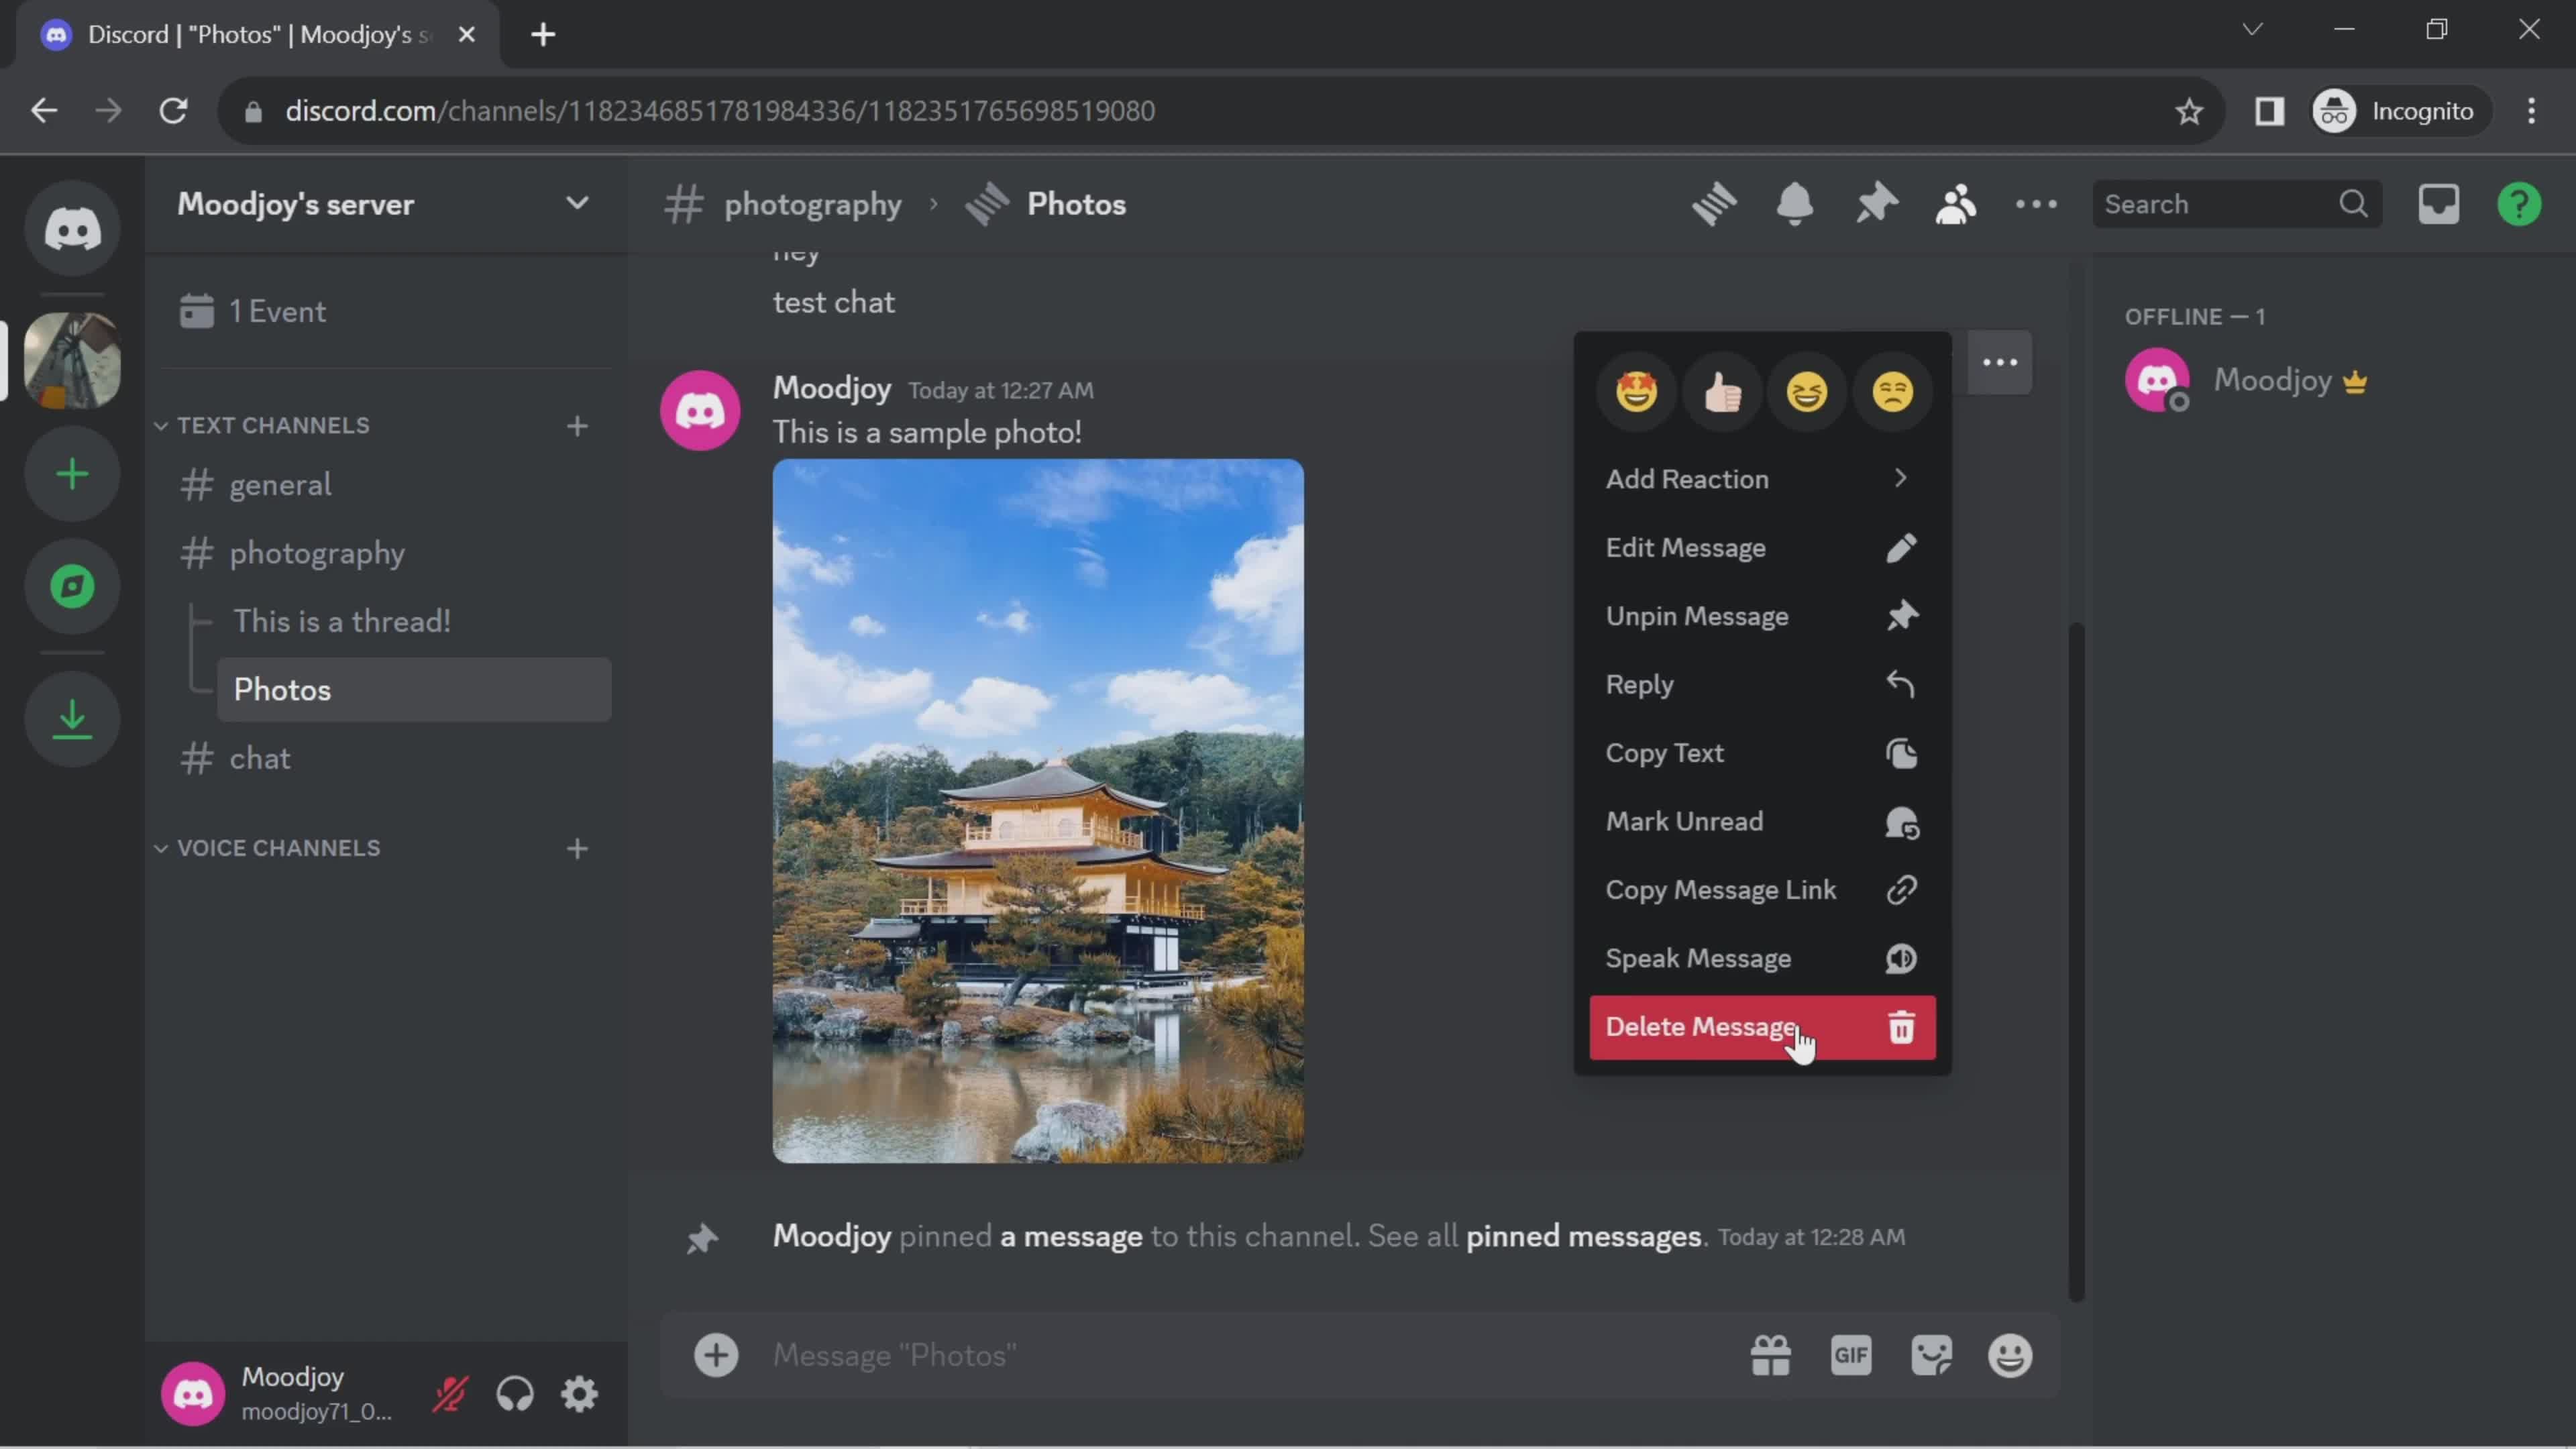This screenshot has height=1449, width=2576.
Task: Toggle the member list icon
Action: pos(1956,204)
